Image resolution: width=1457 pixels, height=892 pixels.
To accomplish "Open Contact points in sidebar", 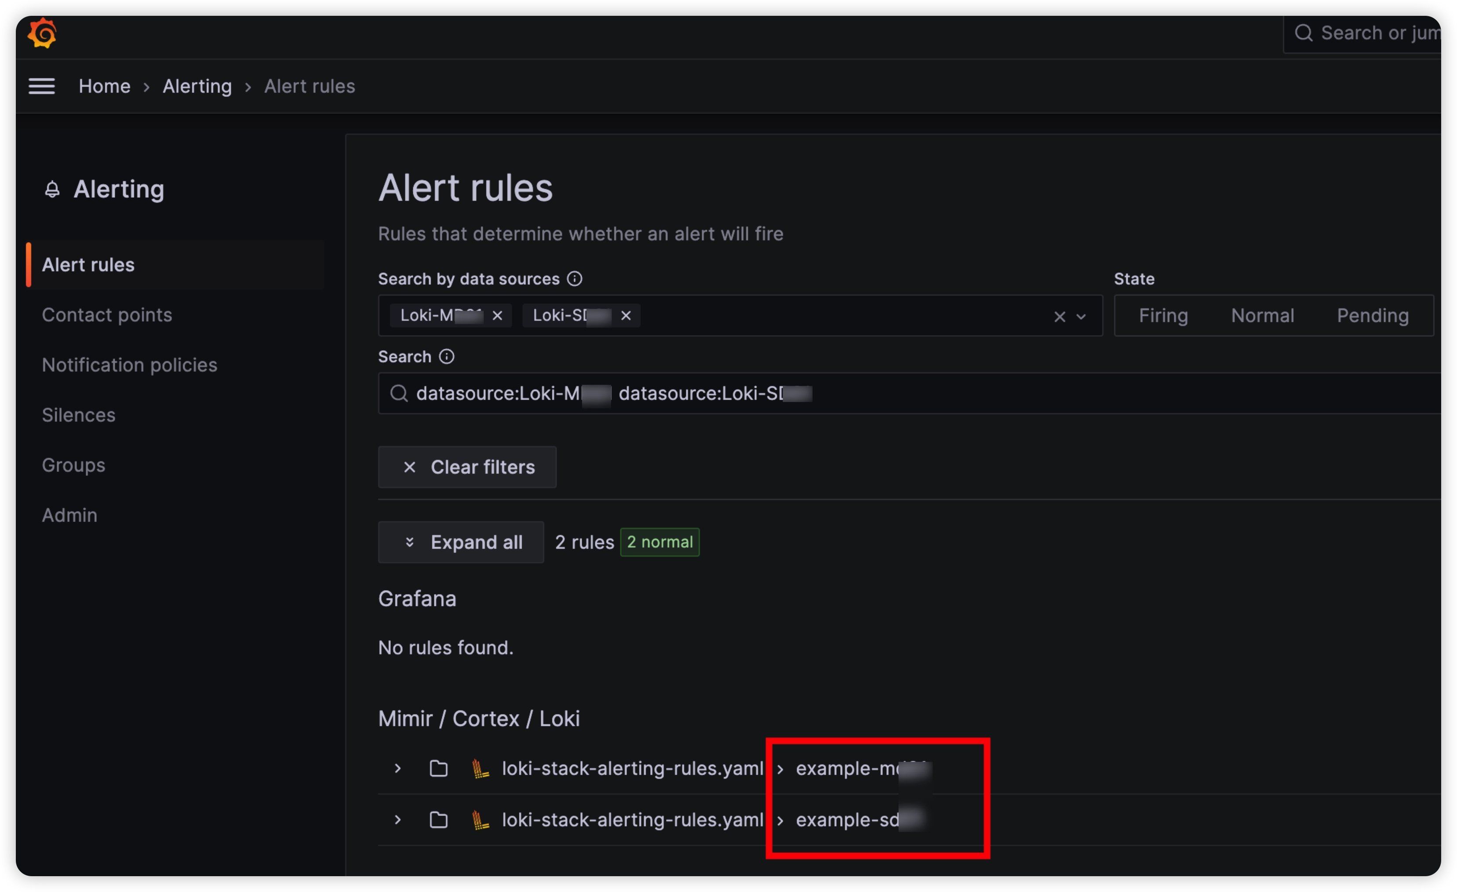I will coord(107,315).
